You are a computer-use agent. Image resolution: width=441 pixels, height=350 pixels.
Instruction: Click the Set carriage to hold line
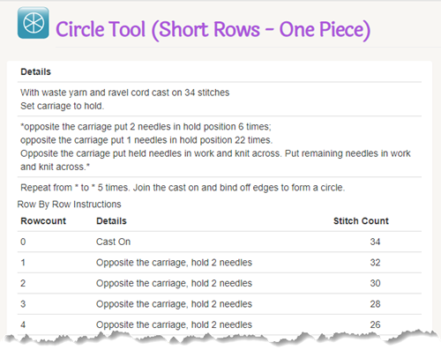click(x=62, y=106)
